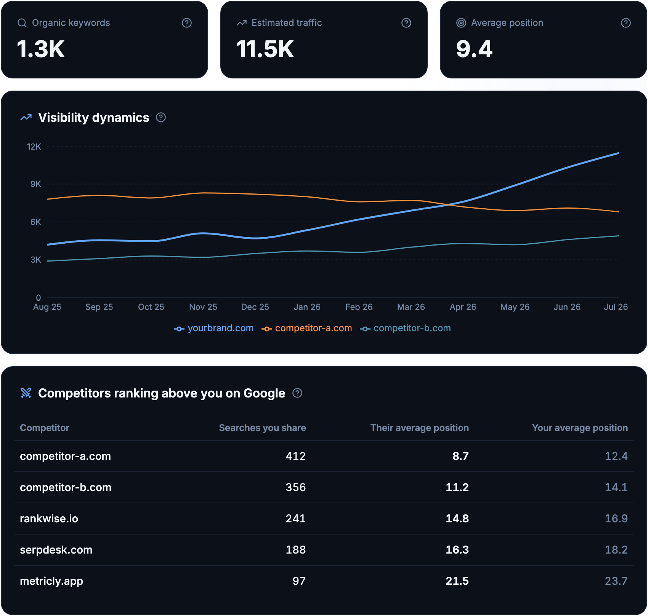Viewport: 648px width, 616px height.
Task: Click the Jan 26 axis label
Action: [x=307, y=307]
